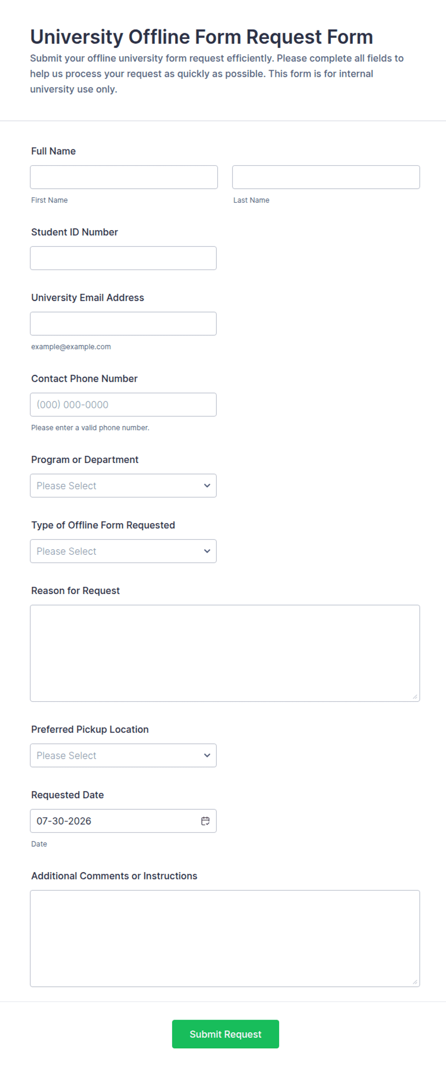This screenshot has height=1072, width=446.
Task: Select the Requested Date field showing 07-30-2026
Action: point(123,821)
